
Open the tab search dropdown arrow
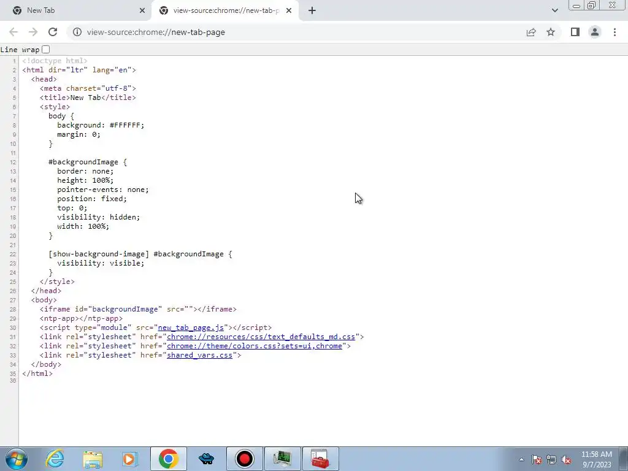[x=554, y=10]
